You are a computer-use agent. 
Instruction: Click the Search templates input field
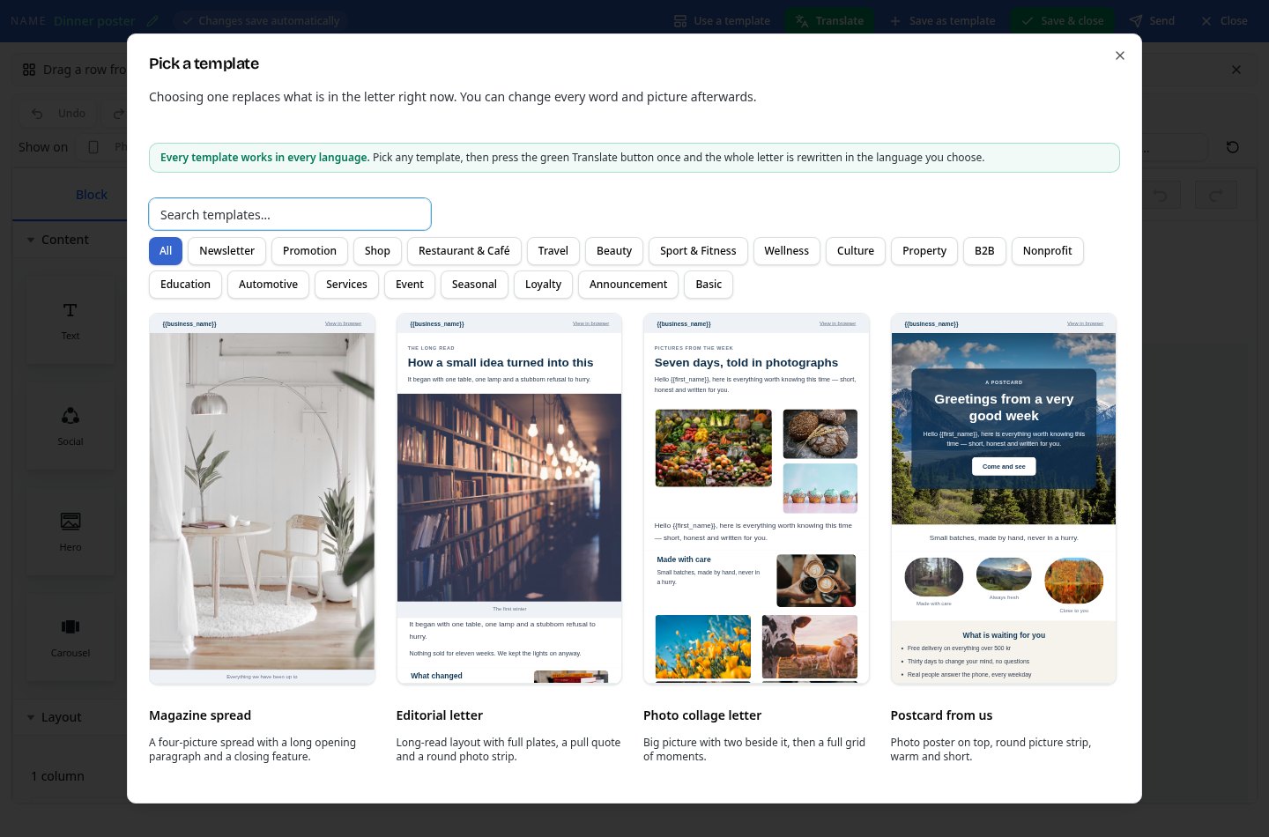(290, 214)
